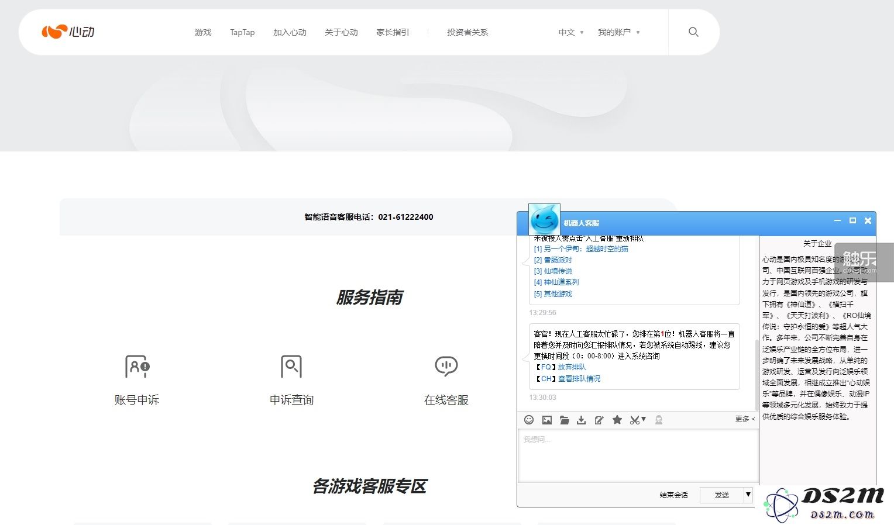Open the 投资者关系 menu item
Screen dimensions: 894x525
(467, 32)
